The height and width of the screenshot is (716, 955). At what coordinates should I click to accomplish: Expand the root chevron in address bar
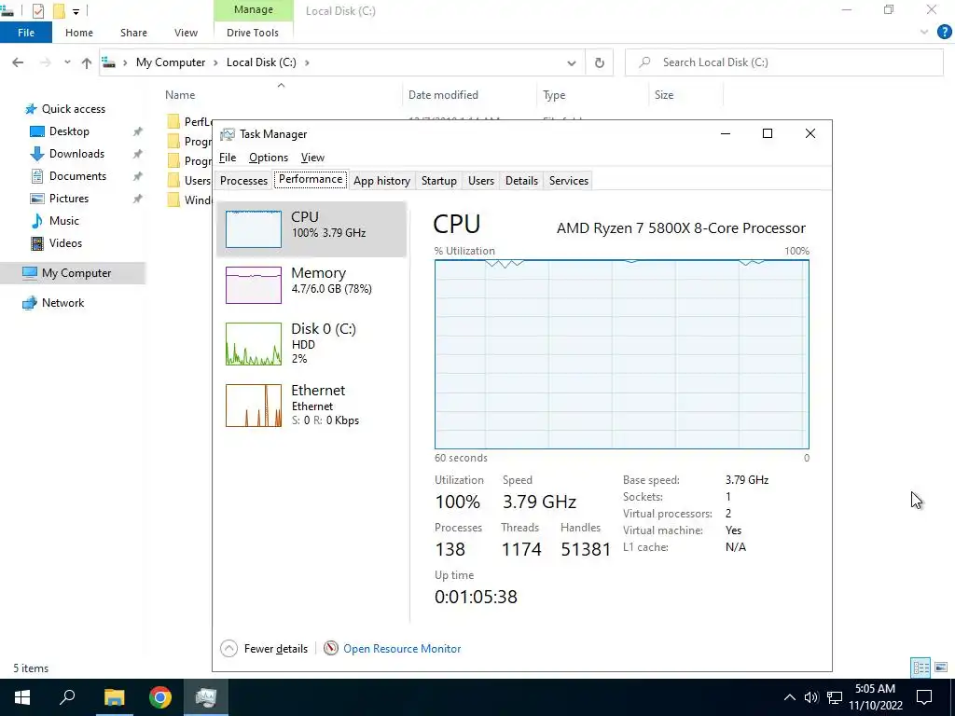[125, 62]
